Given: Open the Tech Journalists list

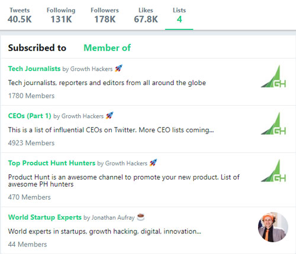Looking at the screenshot, I should pyautogui.click(x=34, y=69).
